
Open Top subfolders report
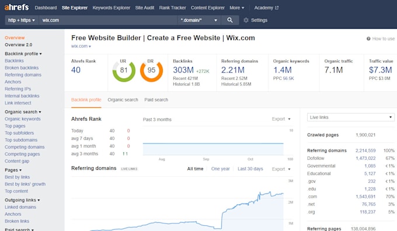point(19,133)
